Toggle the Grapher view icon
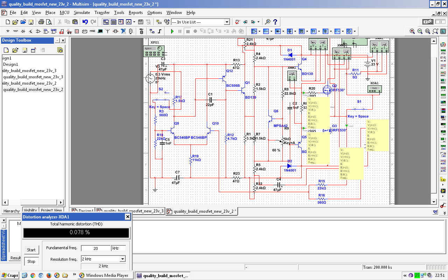 tap(128, 22)
